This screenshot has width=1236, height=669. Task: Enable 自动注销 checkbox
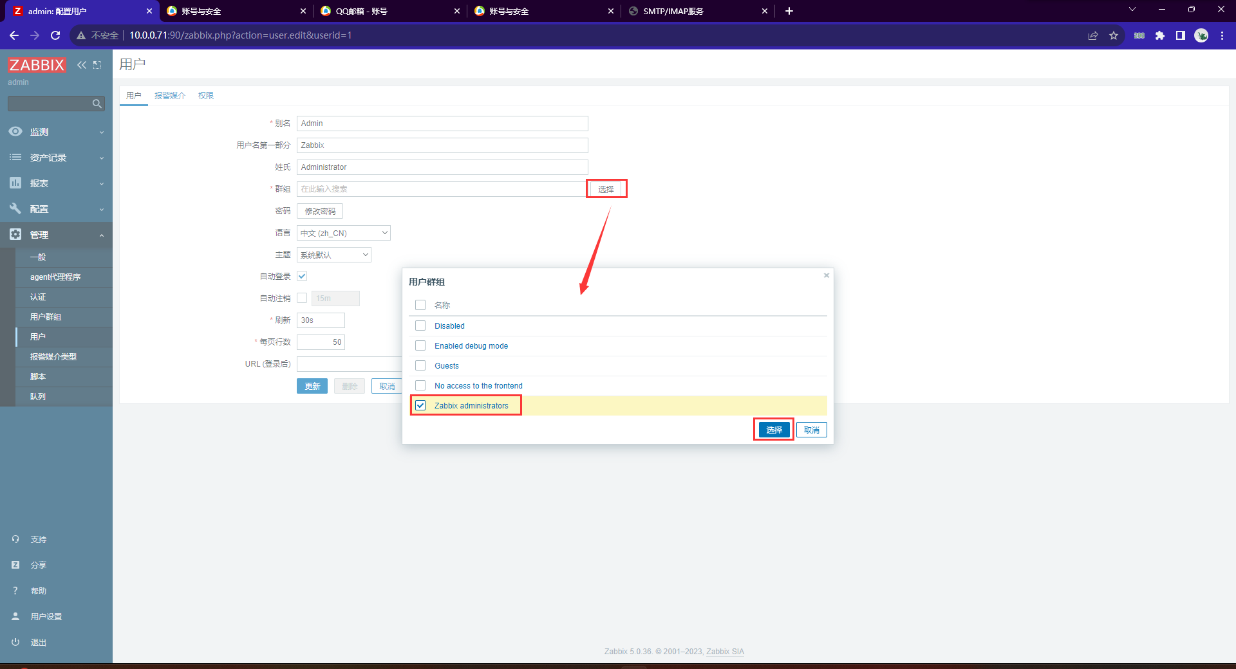302,298
